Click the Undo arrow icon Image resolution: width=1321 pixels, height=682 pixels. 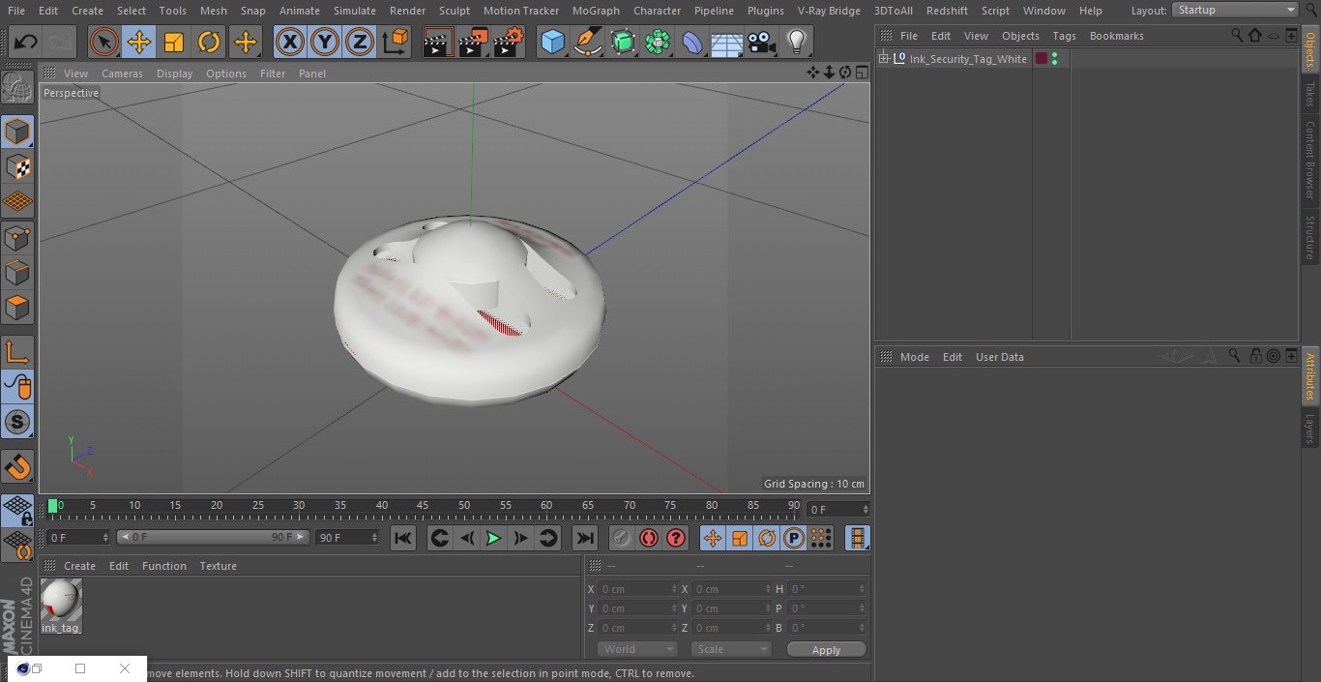tap(26, 43)
